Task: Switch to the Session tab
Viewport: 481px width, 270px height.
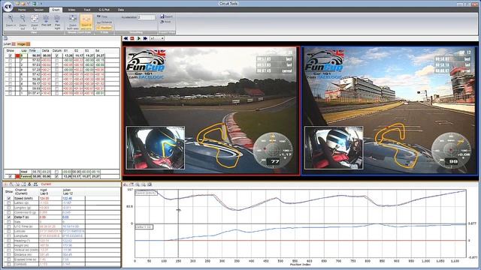Action: click(38, 10)
